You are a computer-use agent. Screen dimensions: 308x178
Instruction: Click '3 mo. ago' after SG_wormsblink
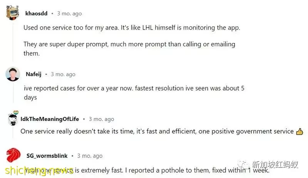coord(90,156)
